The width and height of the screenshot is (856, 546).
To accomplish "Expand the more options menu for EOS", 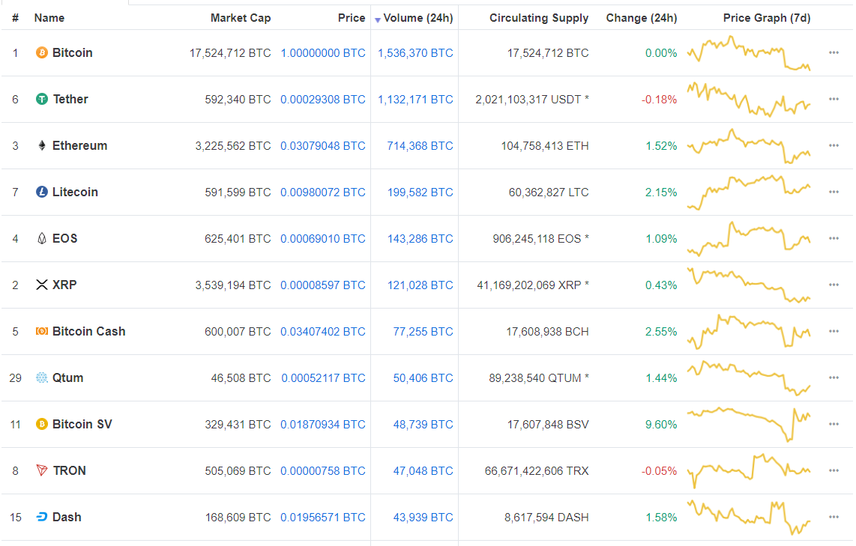I will point(834,238).
